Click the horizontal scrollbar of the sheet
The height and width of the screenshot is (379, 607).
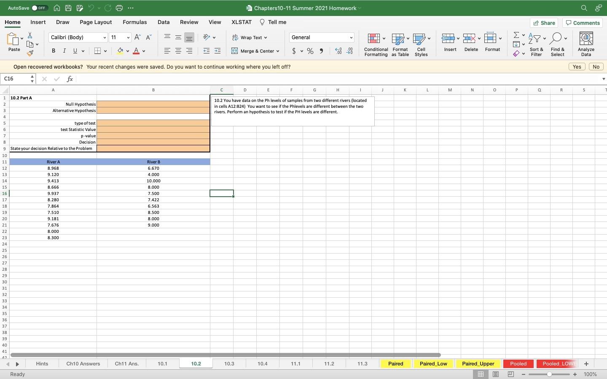(x=226, y=355)
